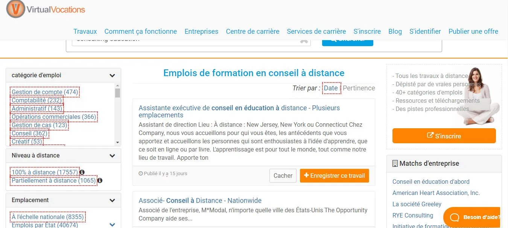Open the Centre de carrière menu
The image size is (508, 228).
pyautogui.click(x=252, y=31)
